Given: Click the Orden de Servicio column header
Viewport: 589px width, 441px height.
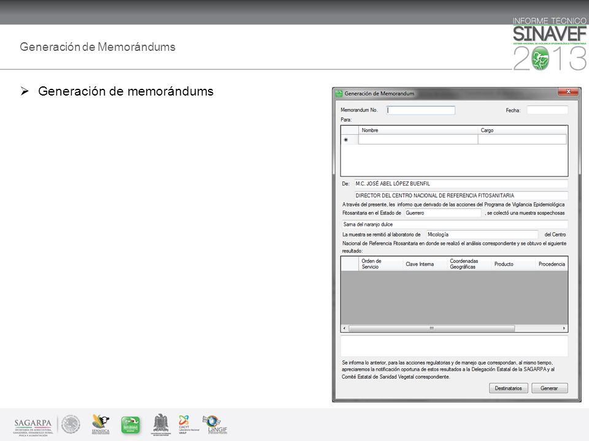Looking at the screenshot, I should pos(380,263).
